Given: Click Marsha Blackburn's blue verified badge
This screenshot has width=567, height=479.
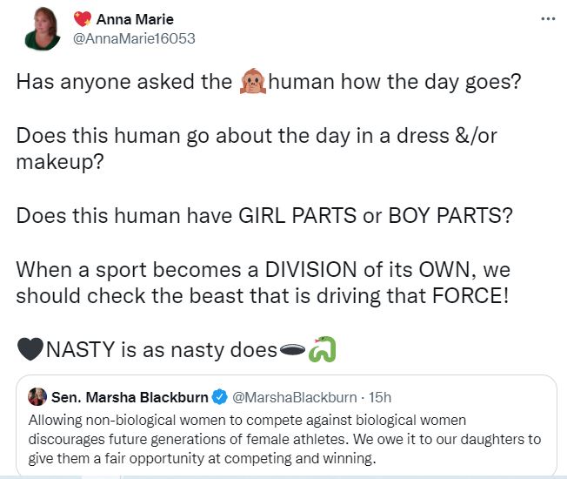Looking at the screenshot, I should (219, 397).
